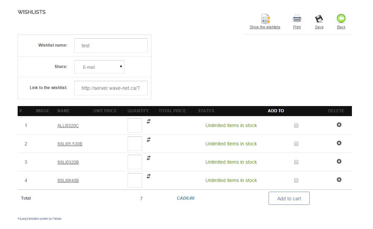Sort by the ADD TO column header
This screenshot has width=373, height=229.
[276, 111]
